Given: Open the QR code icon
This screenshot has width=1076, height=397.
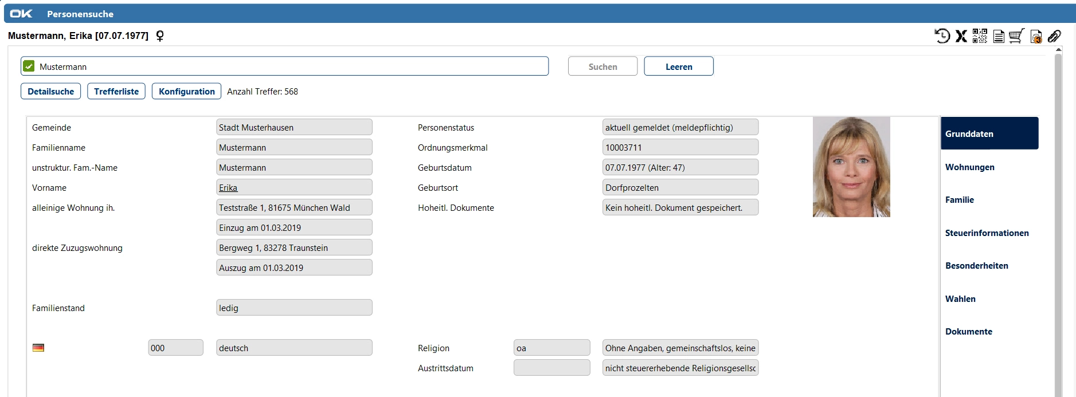Looking at the screenshot, I should pos(980,36).
